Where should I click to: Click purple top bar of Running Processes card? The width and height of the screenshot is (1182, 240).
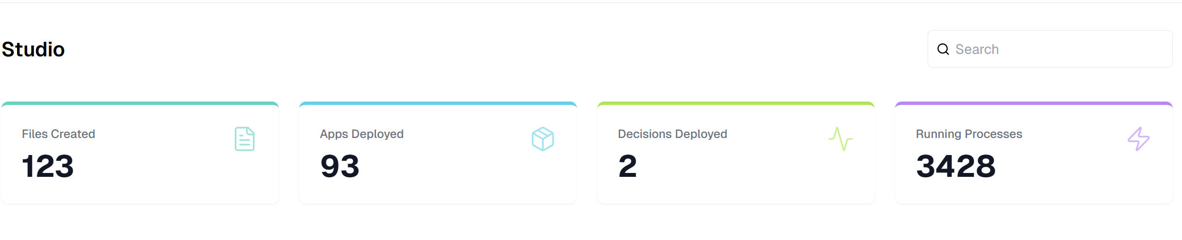point(1034,103)
